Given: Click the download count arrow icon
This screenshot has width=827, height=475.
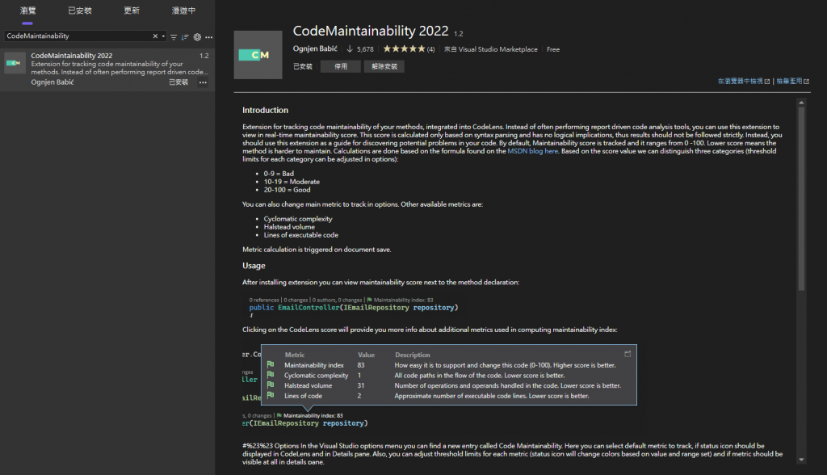Looking at the screenshot, I should click(350, 48).
